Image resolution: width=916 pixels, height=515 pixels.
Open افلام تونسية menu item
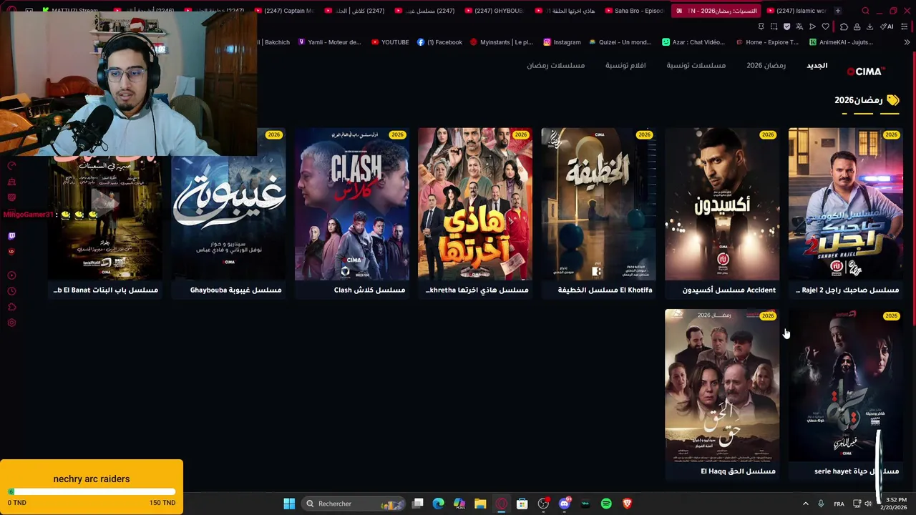(x=625, y=65)
